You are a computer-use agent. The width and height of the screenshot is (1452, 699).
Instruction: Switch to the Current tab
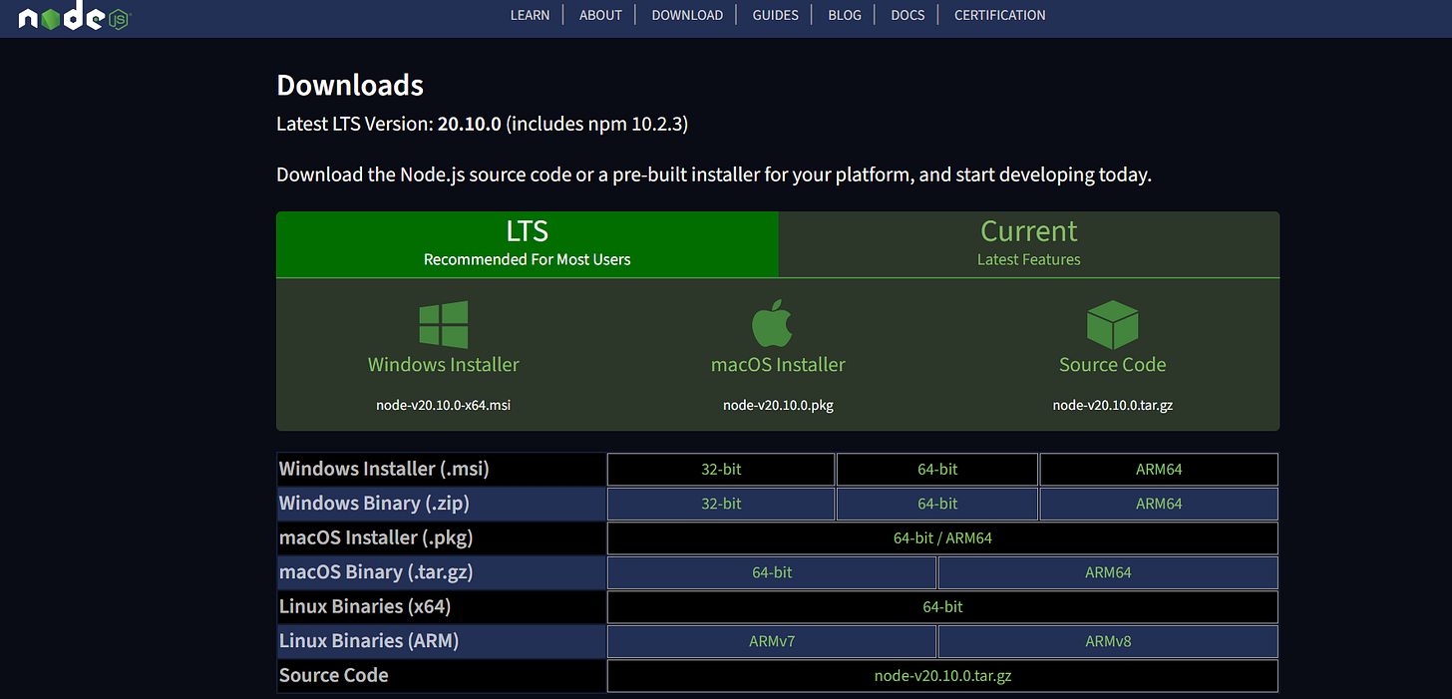(1028, 244)
